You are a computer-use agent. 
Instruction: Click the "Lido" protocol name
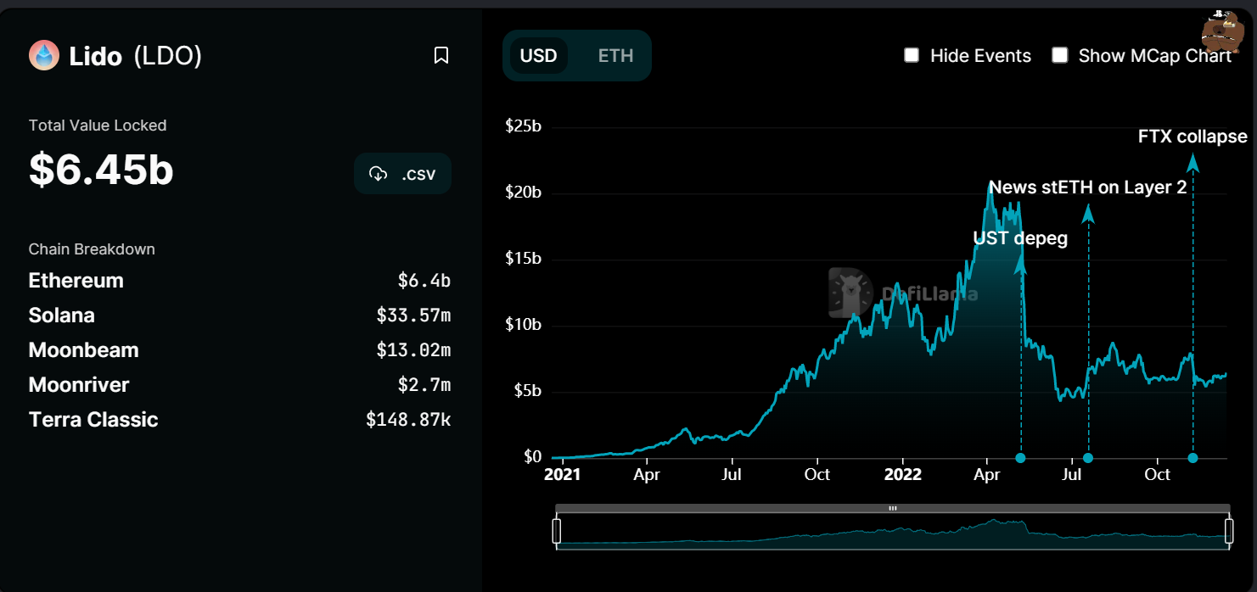tap(95, 56)
